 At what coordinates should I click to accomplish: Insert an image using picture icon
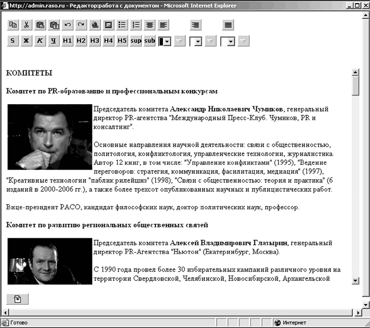(x=108, y=25)
